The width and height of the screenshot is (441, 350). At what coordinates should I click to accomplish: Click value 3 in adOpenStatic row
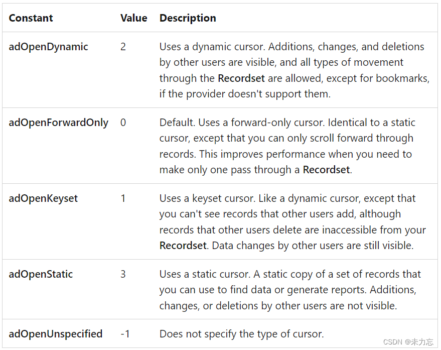coord(123,274)
